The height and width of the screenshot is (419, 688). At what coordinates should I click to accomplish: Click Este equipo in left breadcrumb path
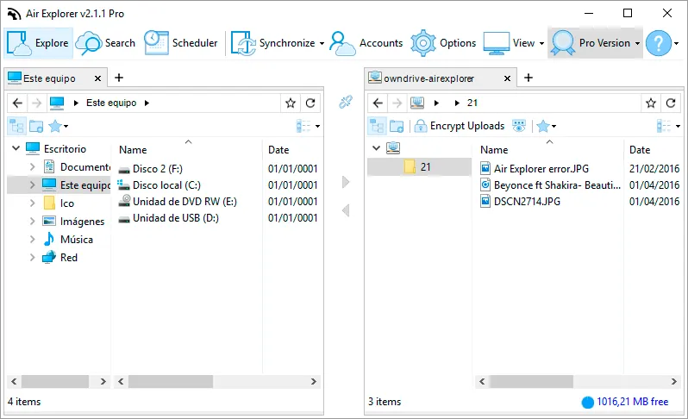[111, 103]
